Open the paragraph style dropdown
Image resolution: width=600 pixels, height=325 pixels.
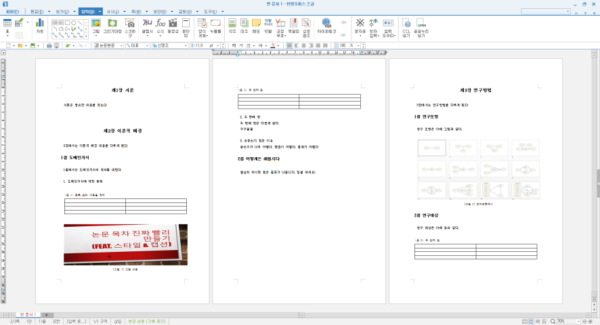pos(121,45)
